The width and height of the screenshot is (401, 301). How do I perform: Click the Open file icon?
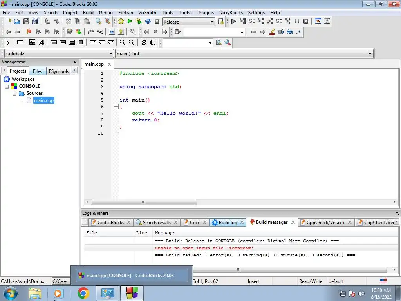click(x=17, y=21)
